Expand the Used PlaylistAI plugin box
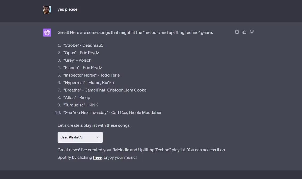This screenshot has height=179, width=302. pyautogui.click(x=80, y=137)
